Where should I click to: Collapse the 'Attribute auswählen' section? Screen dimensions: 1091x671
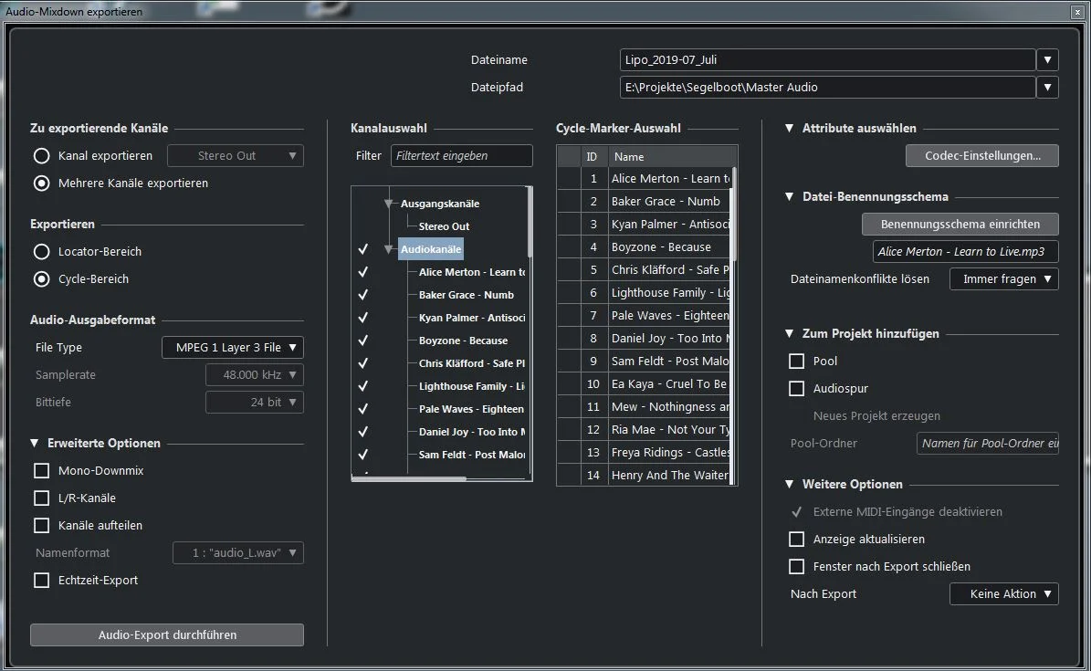point(789,128)
